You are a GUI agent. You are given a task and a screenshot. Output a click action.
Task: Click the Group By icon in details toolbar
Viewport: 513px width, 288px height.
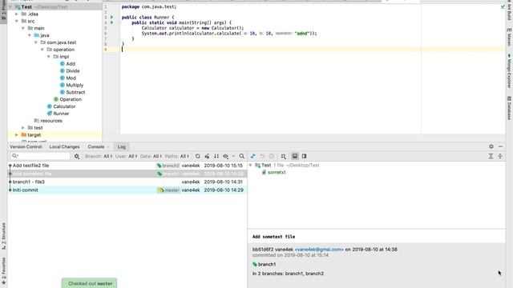[x=283, y=157]
